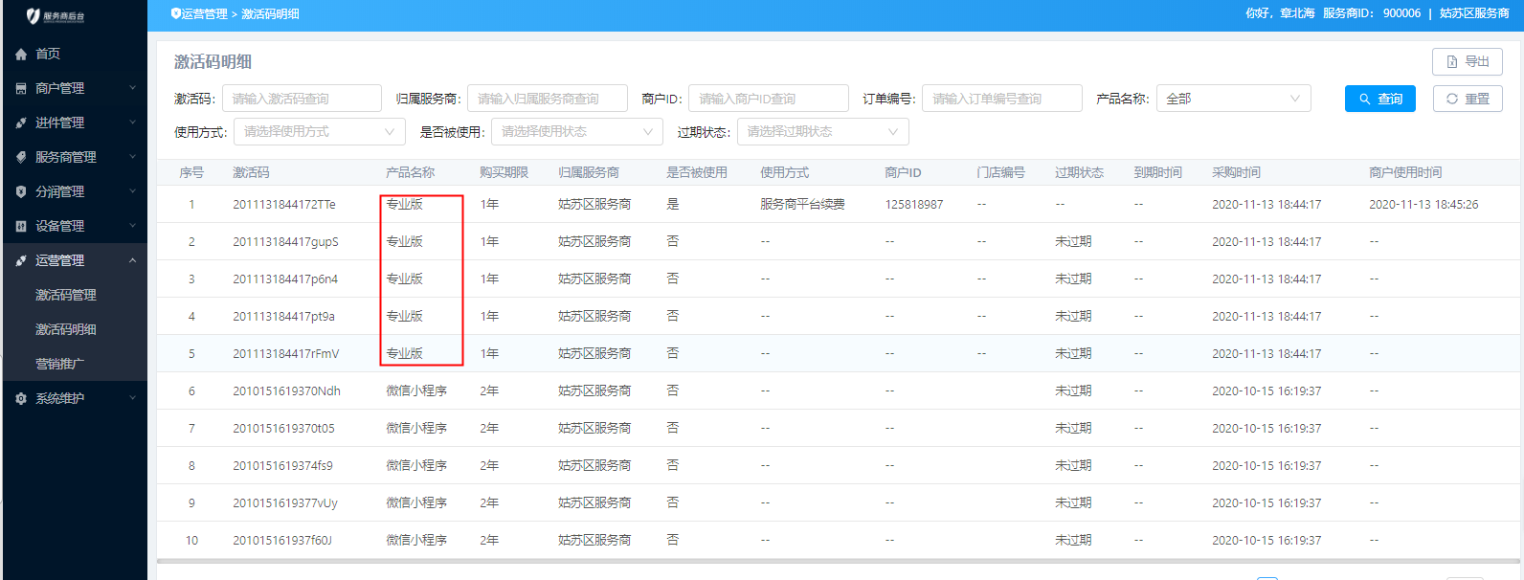The image size is (1524, 580).
Task: Click the 系统维护 gear icon
Action: [x=21, y=399]
